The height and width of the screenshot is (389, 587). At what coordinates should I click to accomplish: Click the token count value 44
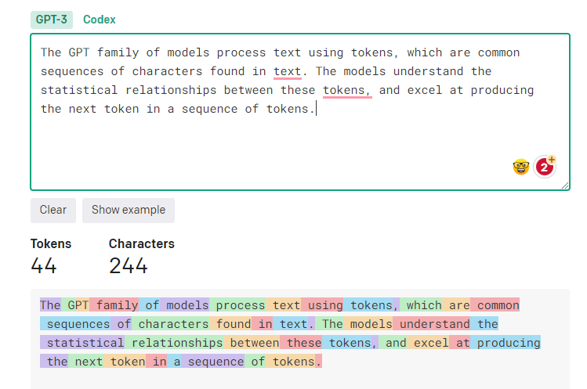[44, 265]
